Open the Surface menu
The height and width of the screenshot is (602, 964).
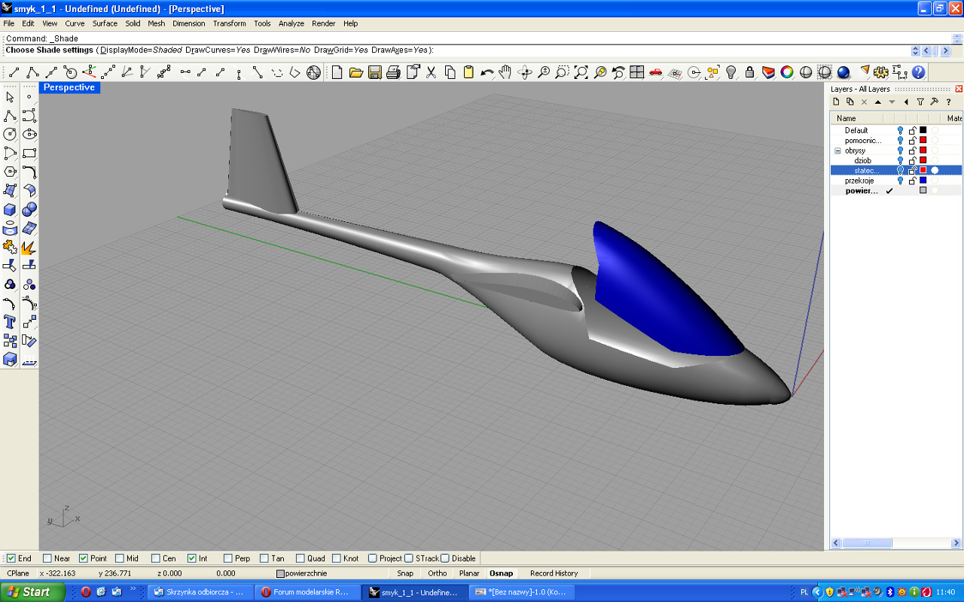[x=105, y=23]
